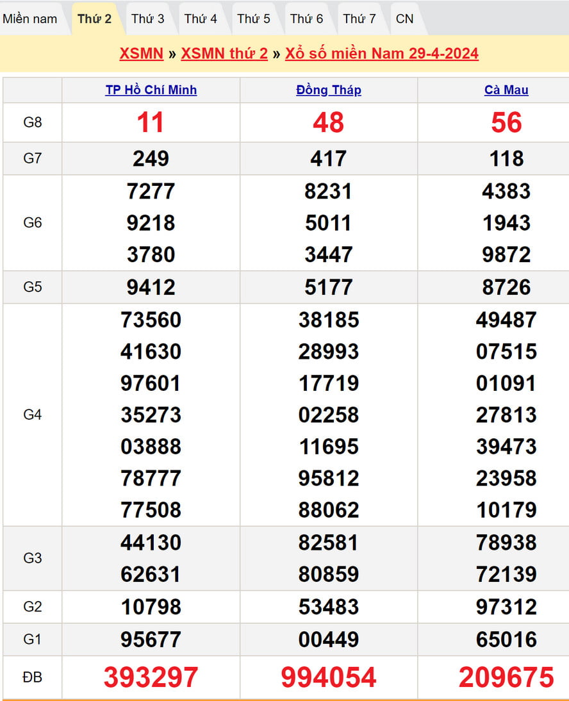Open the Miền nam tab
The image size is (569, 701).
point(30,19)
